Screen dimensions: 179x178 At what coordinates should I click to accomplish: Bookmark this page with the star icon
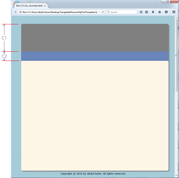141,12
